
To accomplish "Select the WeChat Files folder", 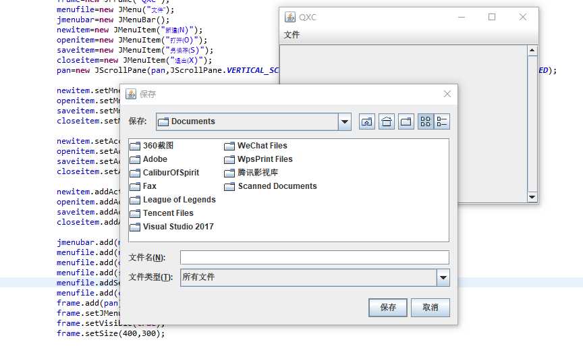I will tap(256, 146).
